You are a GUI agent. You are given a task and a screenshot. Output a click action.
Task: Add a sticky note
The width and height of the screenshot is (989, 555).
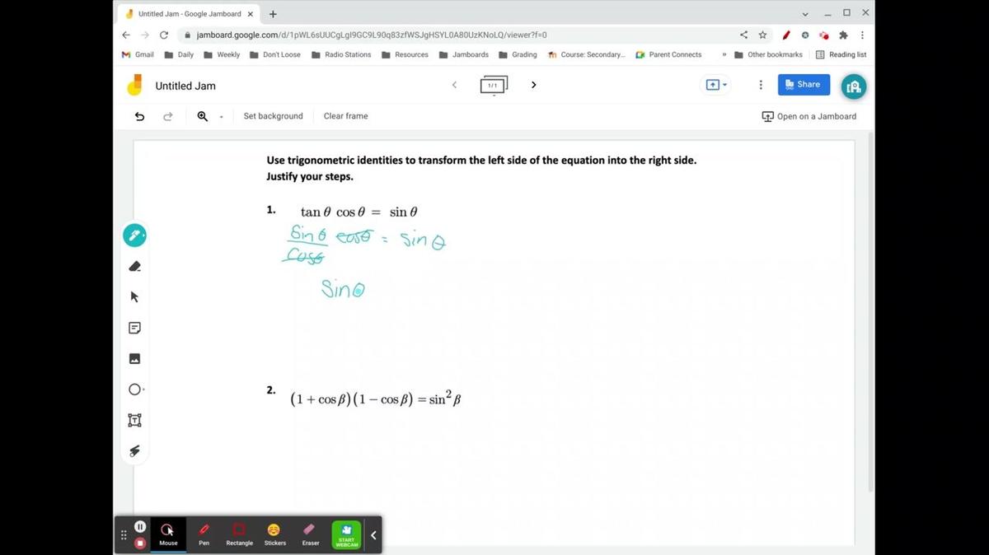(135, 328)
